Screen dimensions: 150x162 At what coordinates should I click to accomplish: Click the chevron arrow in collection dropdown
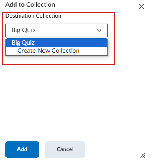(99, 31)
